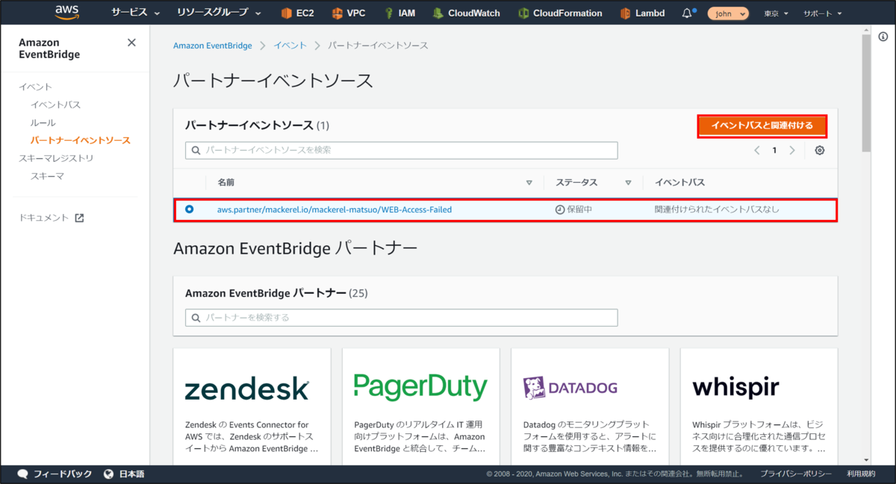Screen dimensions: 896x484
Task: Open the IAM shortcut
Action: click(x=400, y=13)
